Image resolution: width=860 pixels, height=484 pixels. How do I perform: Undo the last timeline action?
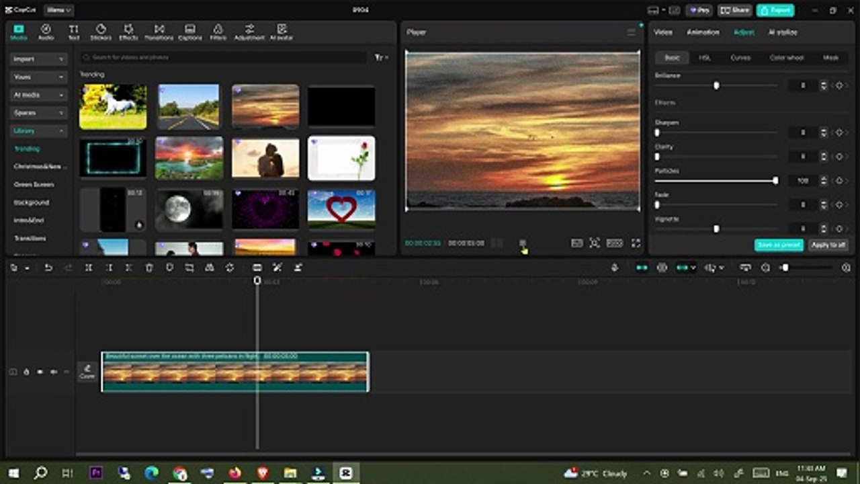[48, 268]
